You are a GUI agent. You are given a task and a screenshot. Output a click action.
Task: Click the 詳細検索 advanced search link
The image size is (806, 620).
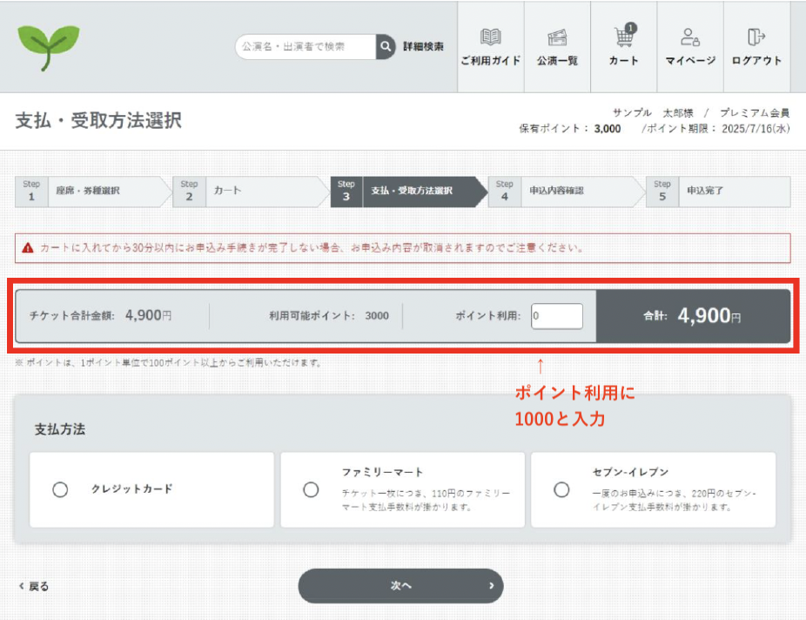click(x=423, y=47)
